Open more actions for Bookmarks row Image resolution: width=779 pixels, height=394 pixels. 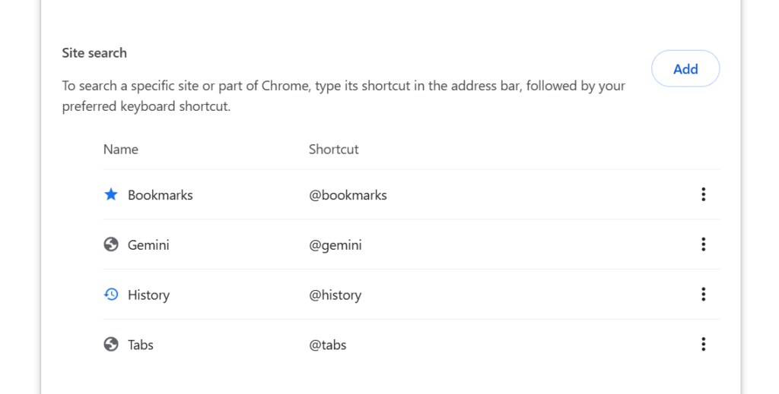pos(703,194)
